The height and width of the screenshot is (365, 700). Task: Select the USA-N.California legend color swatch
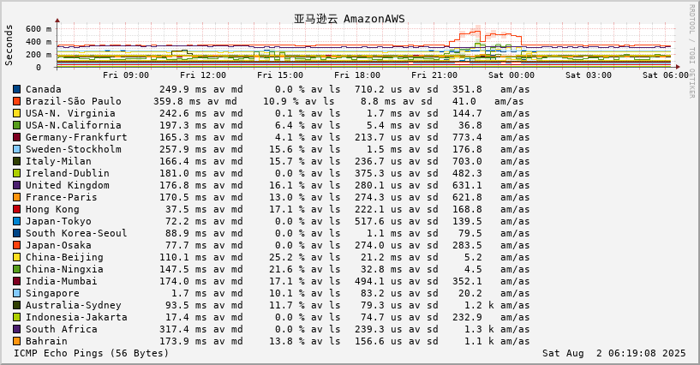click(x=17, y=125)
